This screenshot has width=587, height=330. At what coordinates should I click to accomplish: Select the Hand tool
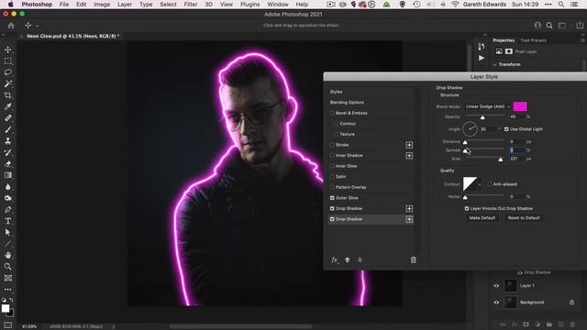point(8,255)
